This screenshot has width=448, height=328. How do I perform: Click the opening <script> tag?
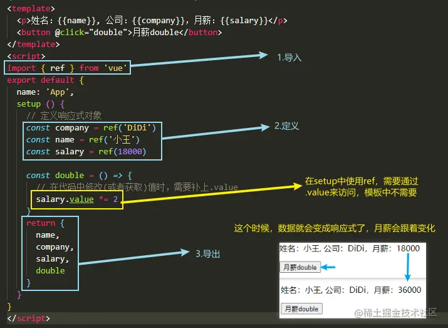(26, 56)
